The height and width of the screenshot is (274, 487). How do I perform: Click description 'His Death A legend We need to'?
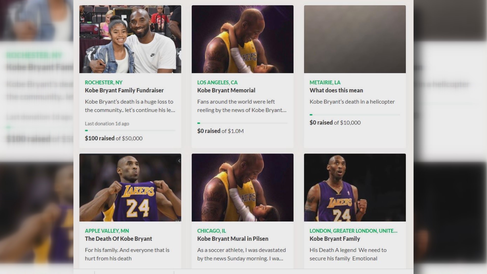tap(348, 254)
